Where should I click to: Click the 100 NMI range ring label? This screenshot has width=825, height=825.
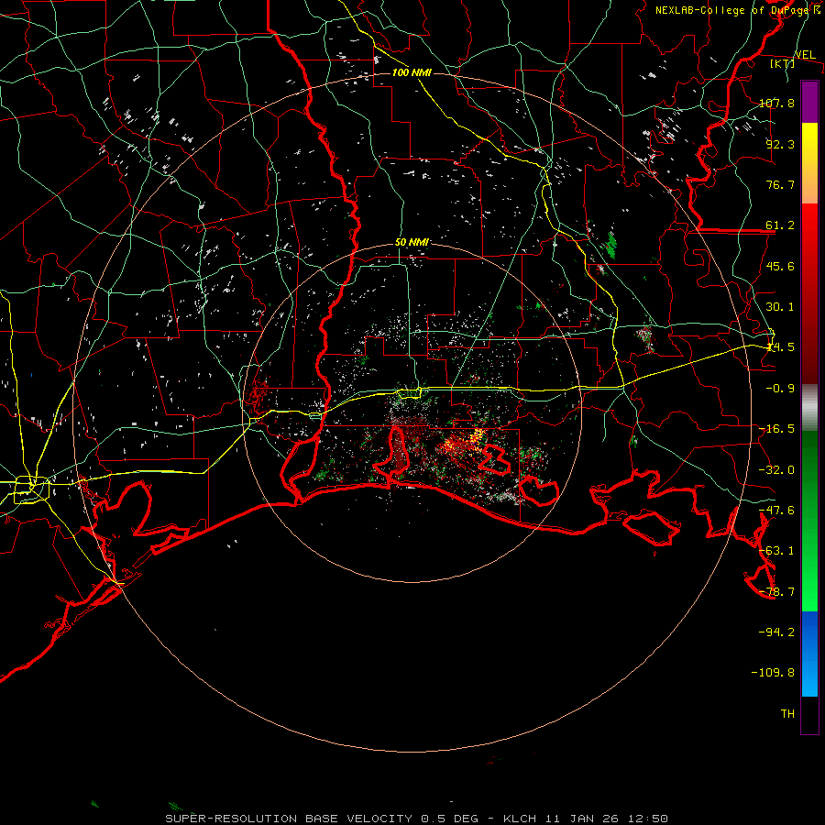(x=412, y=72)
